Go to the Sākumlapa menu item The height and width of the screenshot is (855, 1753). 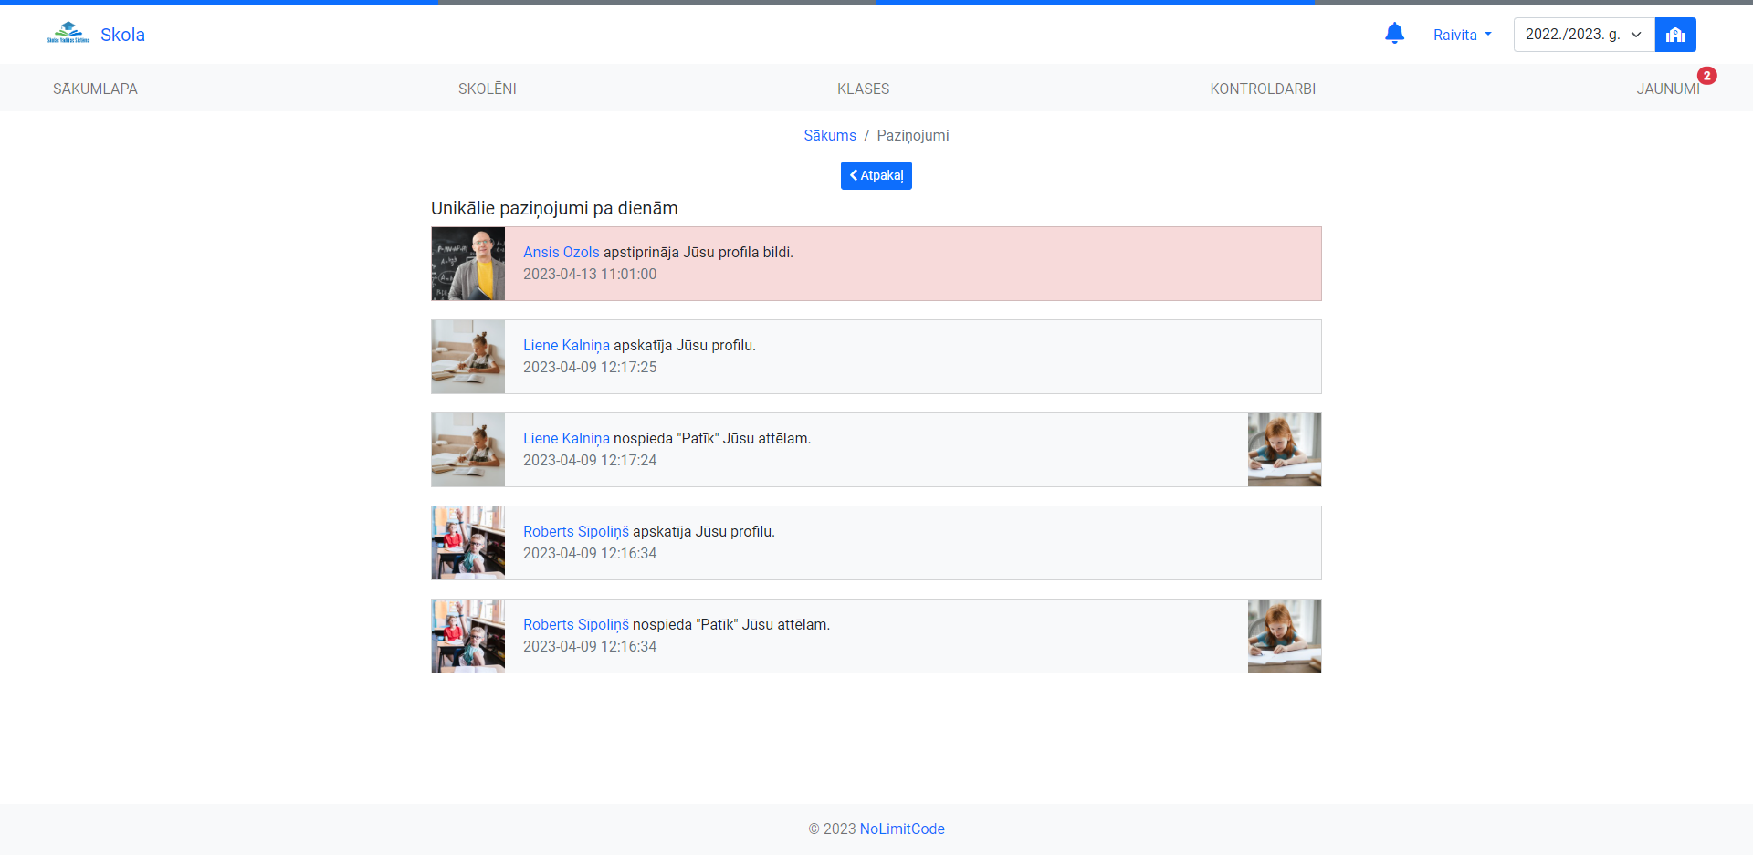pos(95,89)
